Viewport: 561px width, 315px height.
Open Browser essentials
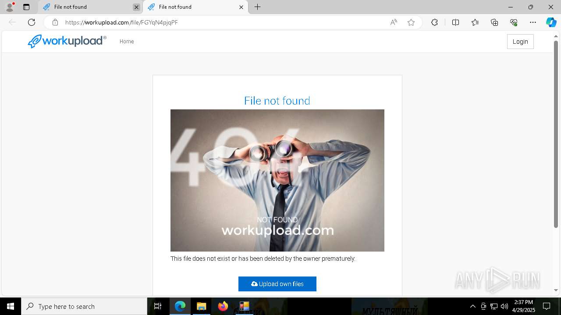514,22
